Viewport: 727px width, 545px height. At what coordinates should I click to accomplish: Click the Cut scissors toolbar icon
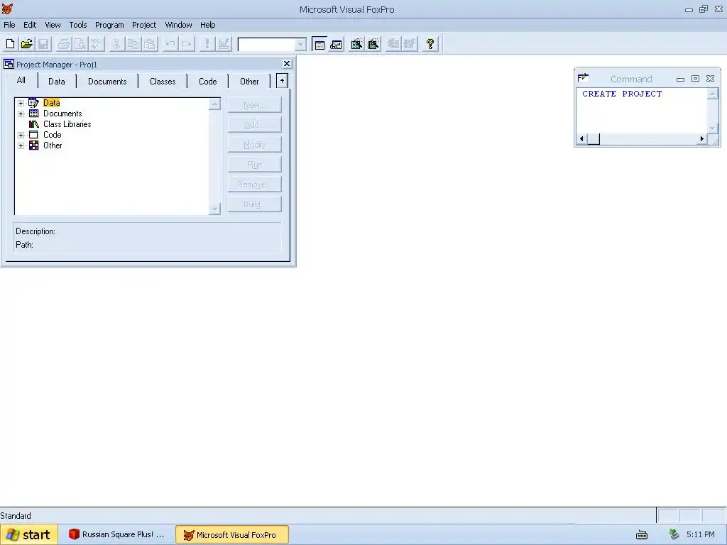pos(116,44)
